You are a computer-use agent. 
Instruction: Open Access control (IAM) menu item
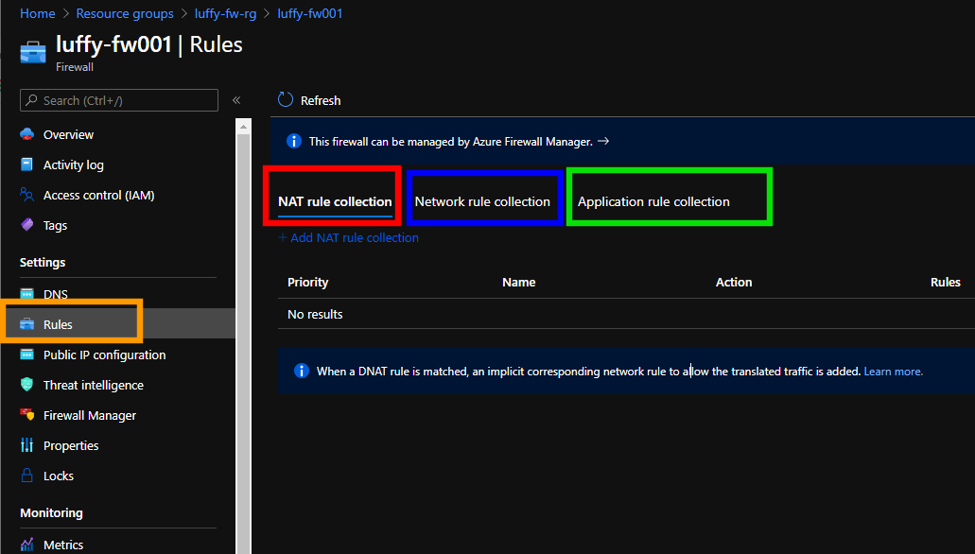pyautogui.click(x=99, y=196)
